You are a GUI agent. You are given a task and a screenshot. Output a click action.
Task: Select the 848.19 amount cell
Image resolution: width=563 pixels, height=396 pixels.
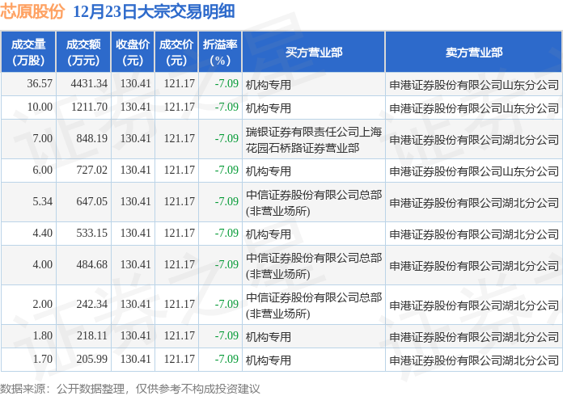click(91, 138)
